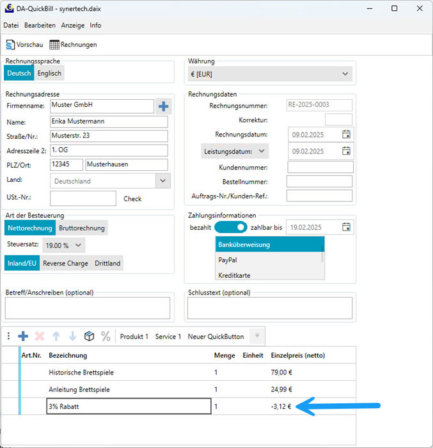Click the USt.-Nr. input field
The image size is (433, 448).
click(83, 198)
